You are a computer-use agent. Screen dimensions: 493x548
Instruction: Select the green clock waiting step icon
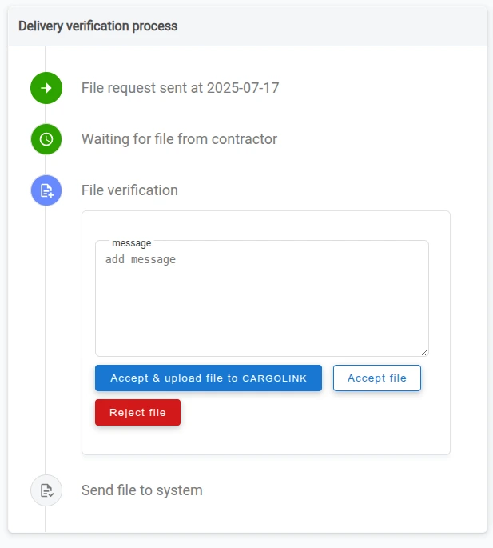(x=46, y=139)
